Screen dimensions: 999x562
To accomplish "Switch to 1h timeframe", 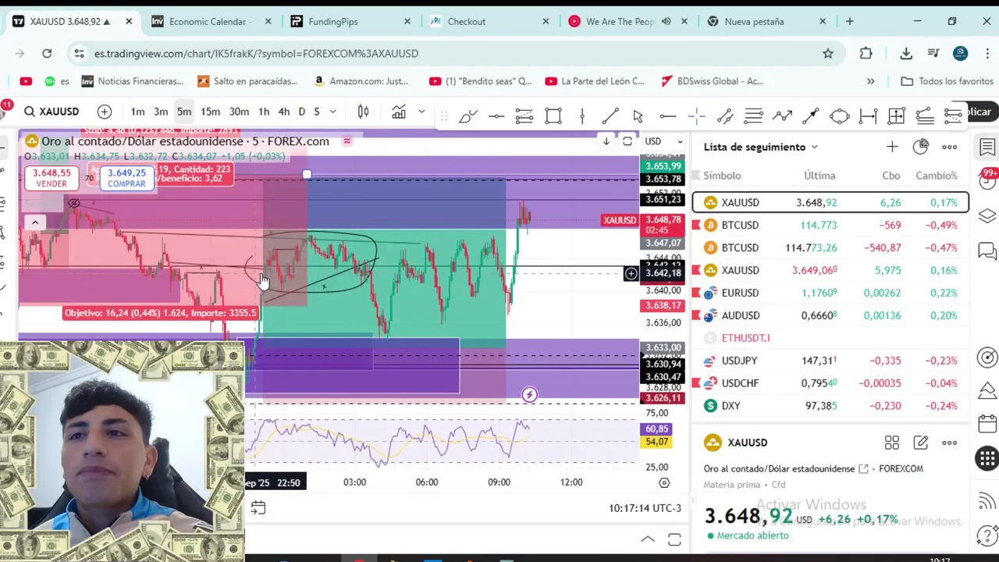I will coord(264,112).
